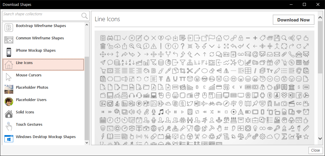
Task: Click the @ sign icon in preview
Action: 255,54
